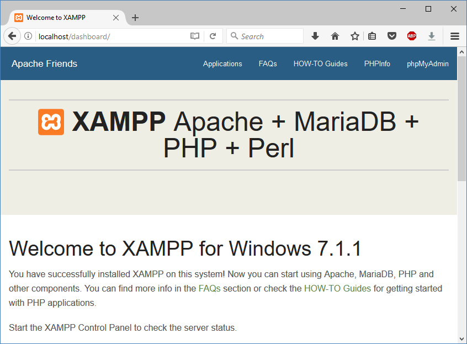
Task: Open the hamburger menu
Action: point(454,36)
